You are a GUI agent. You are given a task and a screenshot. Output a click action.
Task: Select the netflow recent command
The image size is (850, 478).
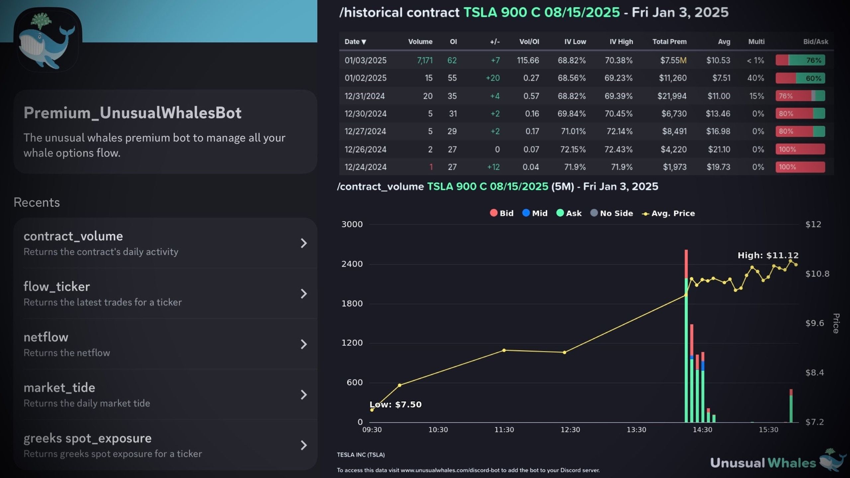pyautogui.click(x=165, y=344)
